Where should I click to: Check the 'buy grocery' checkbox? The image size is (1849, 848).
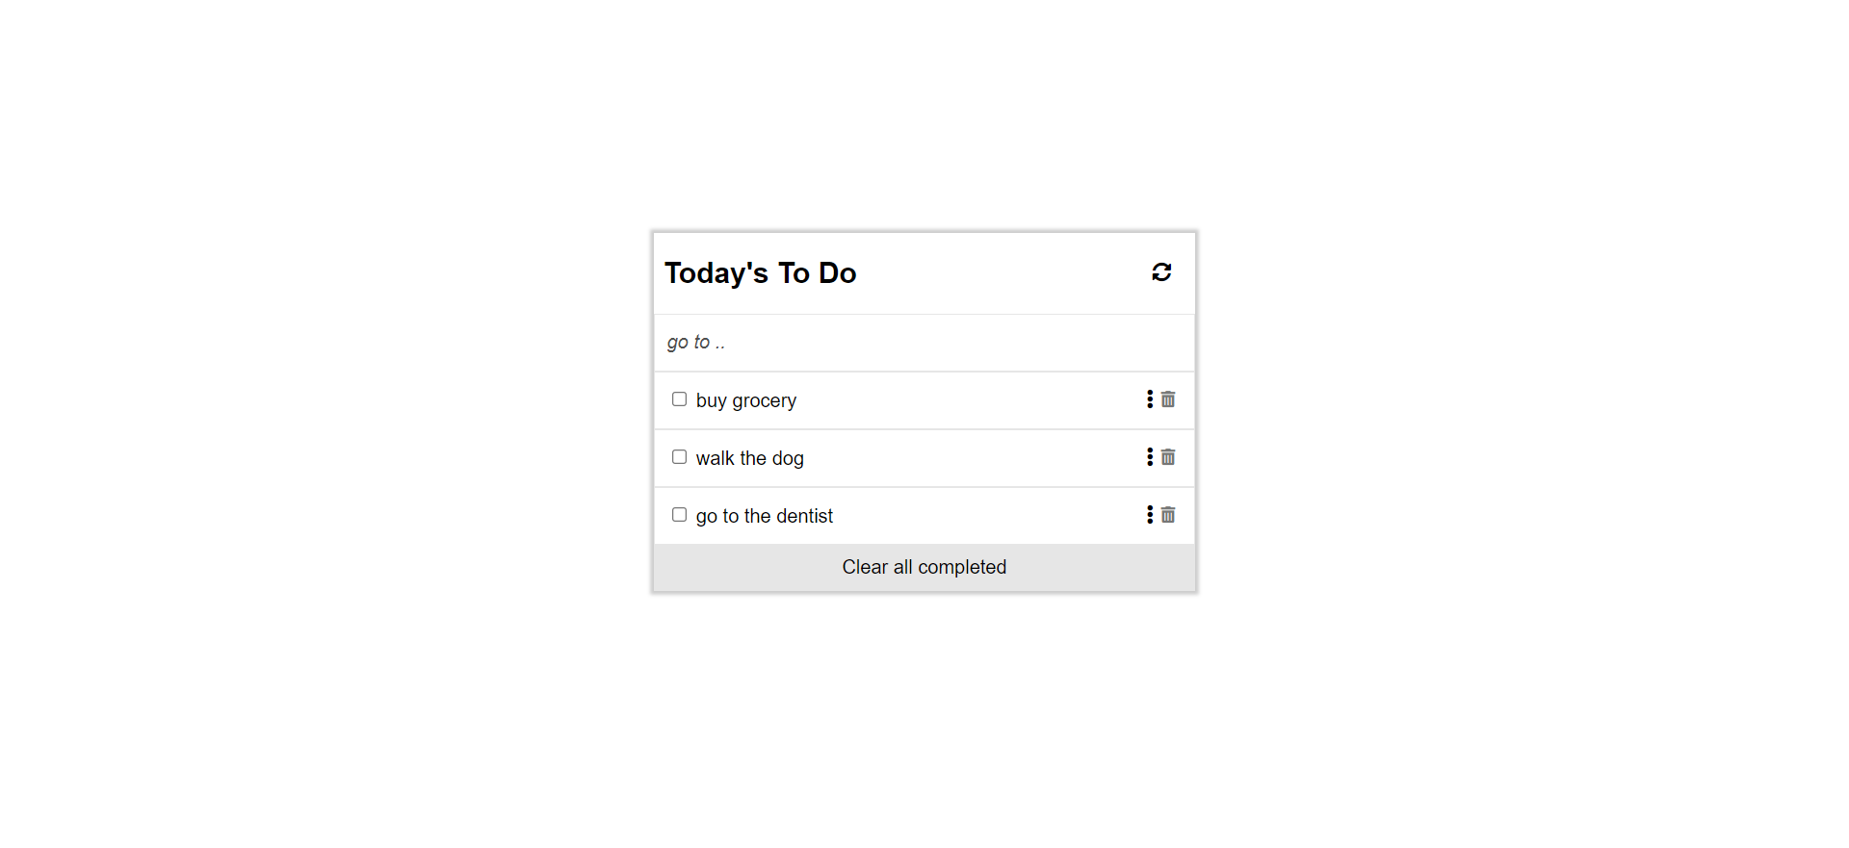coord(679,398)
